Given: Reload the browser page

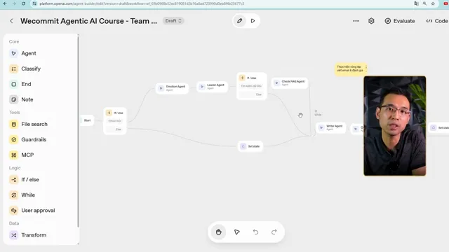Looking at the screenshot, I should tap(23, 3).
